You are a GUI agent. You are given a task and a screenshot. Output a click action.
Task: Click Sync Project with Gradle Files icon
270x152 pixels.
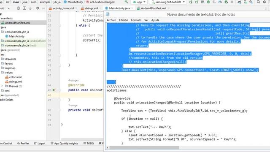[x=239, y=2]
